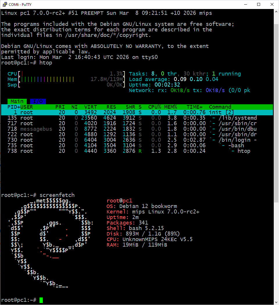Sort by the USER column header
The height and width of the screenshot is (305, 279).
(27, 107)
